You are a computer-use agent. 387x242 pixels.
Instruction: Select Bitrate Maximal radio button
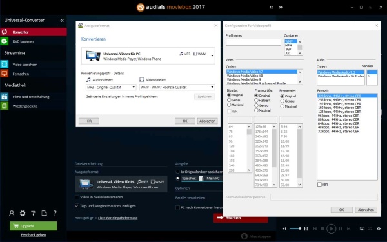(229, 105)
